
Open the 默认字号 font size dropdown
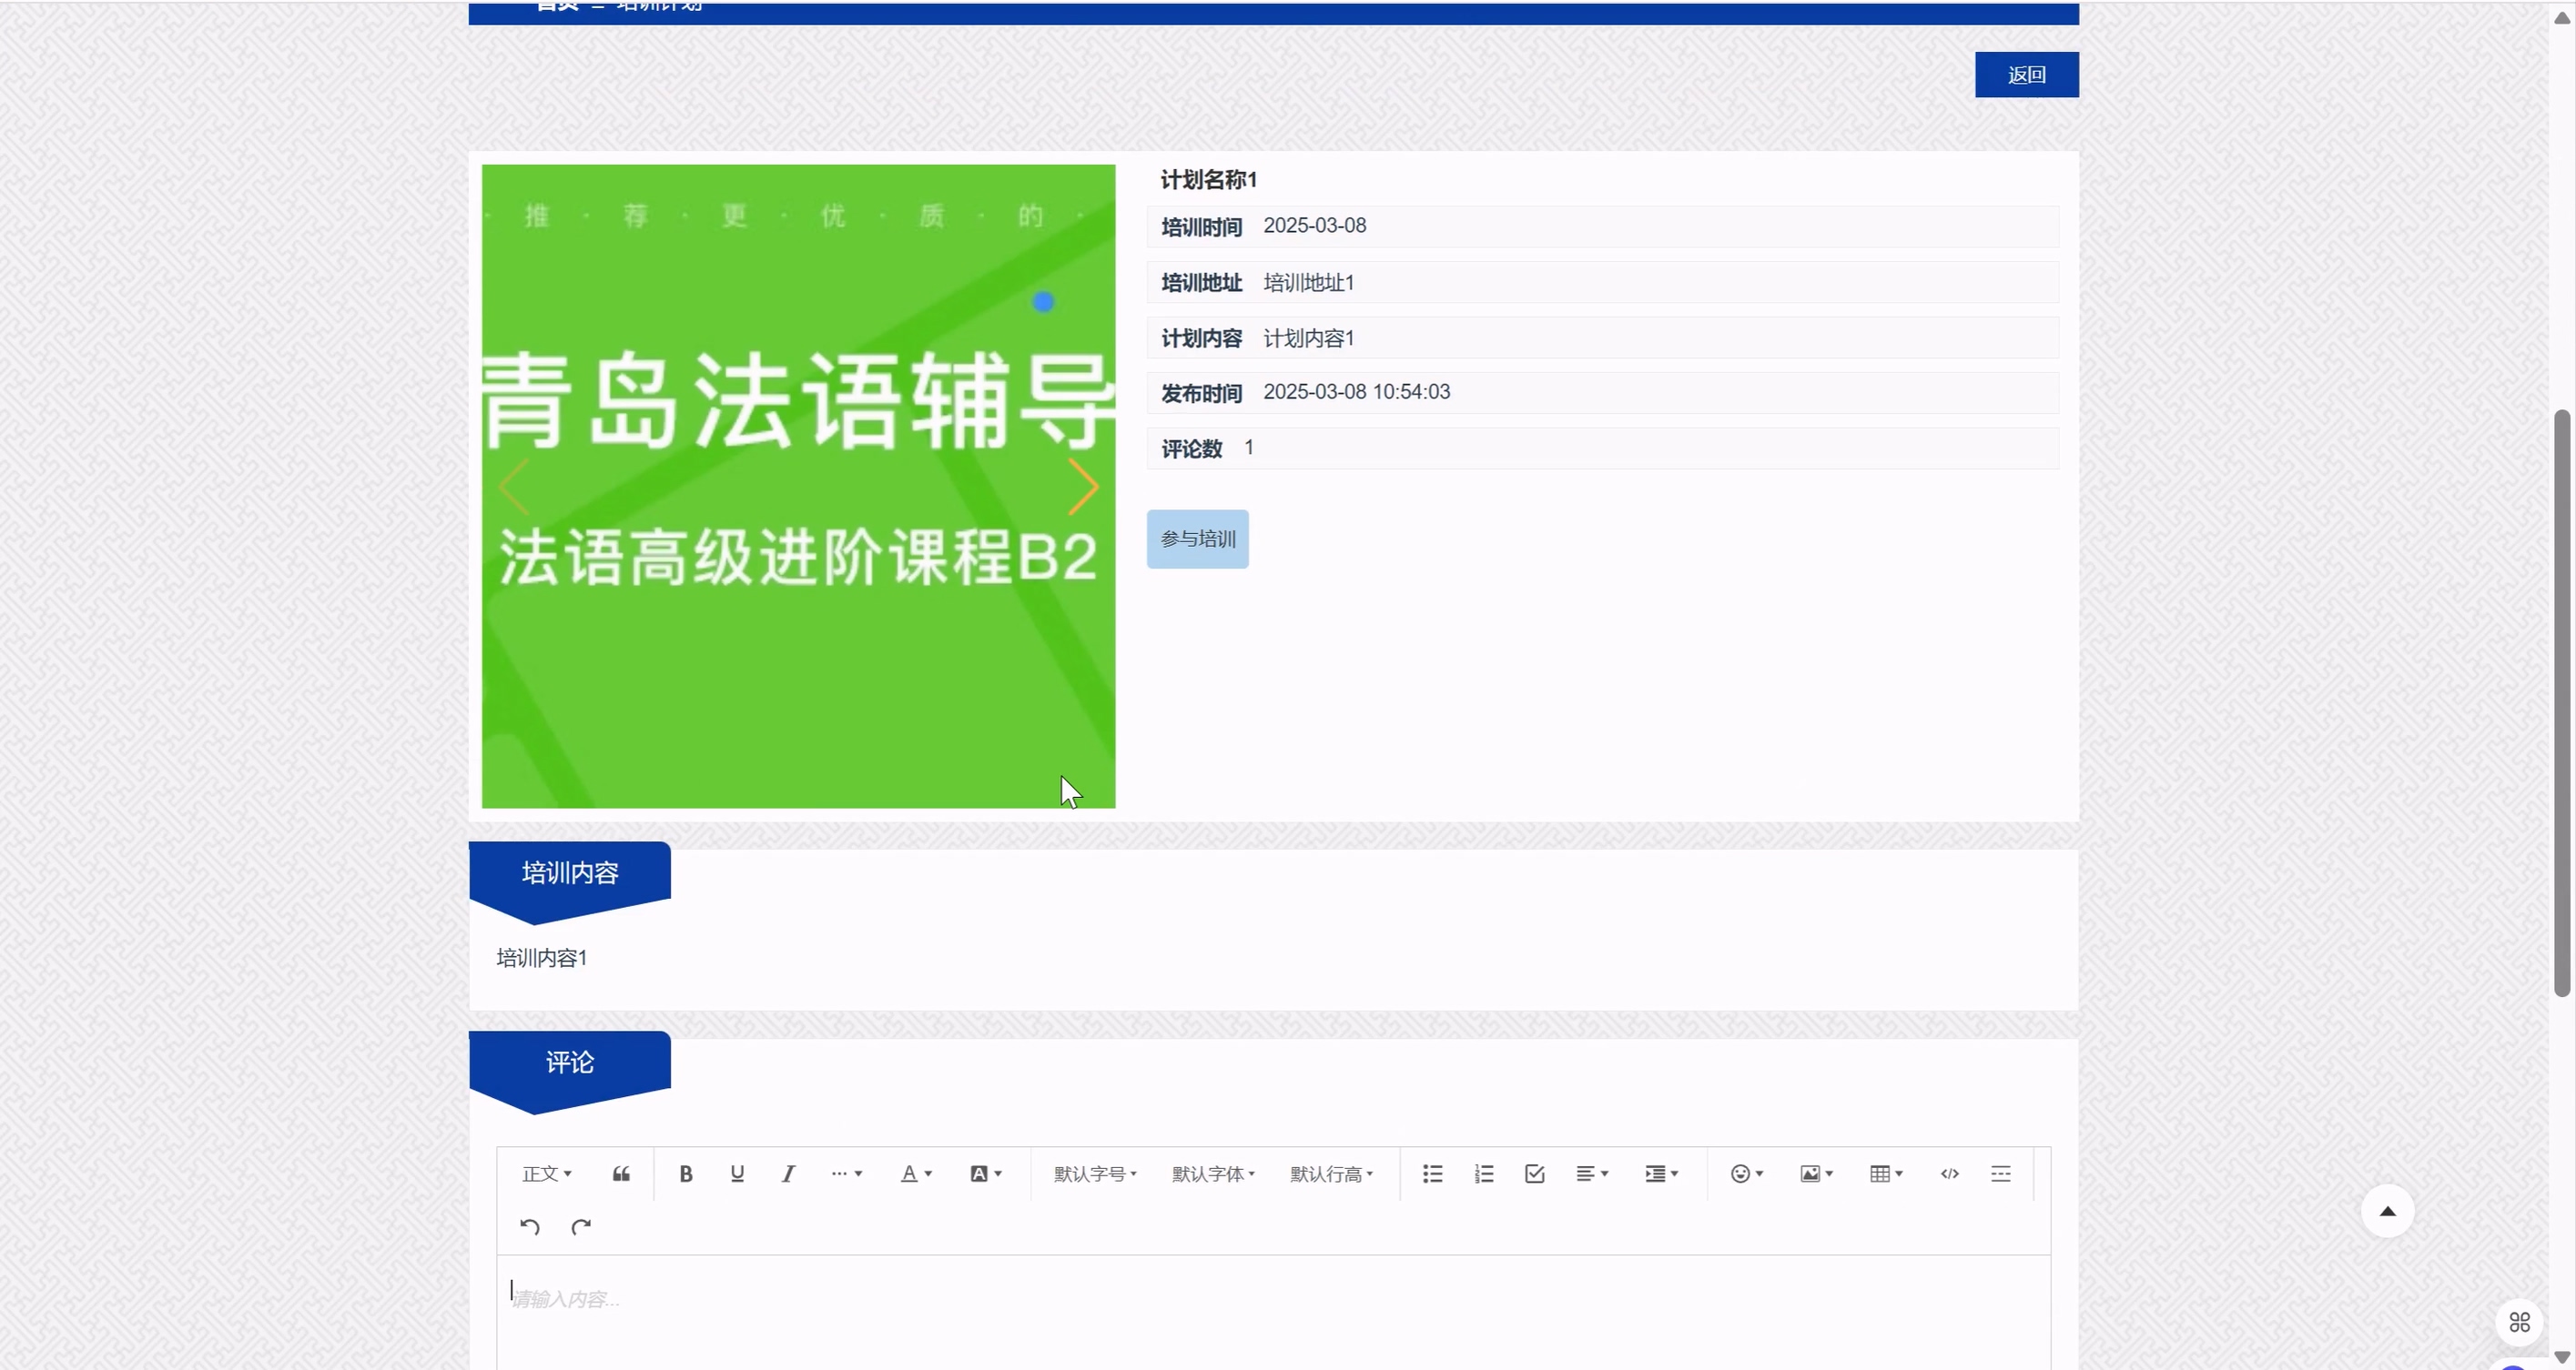tap(1094, 1174)
